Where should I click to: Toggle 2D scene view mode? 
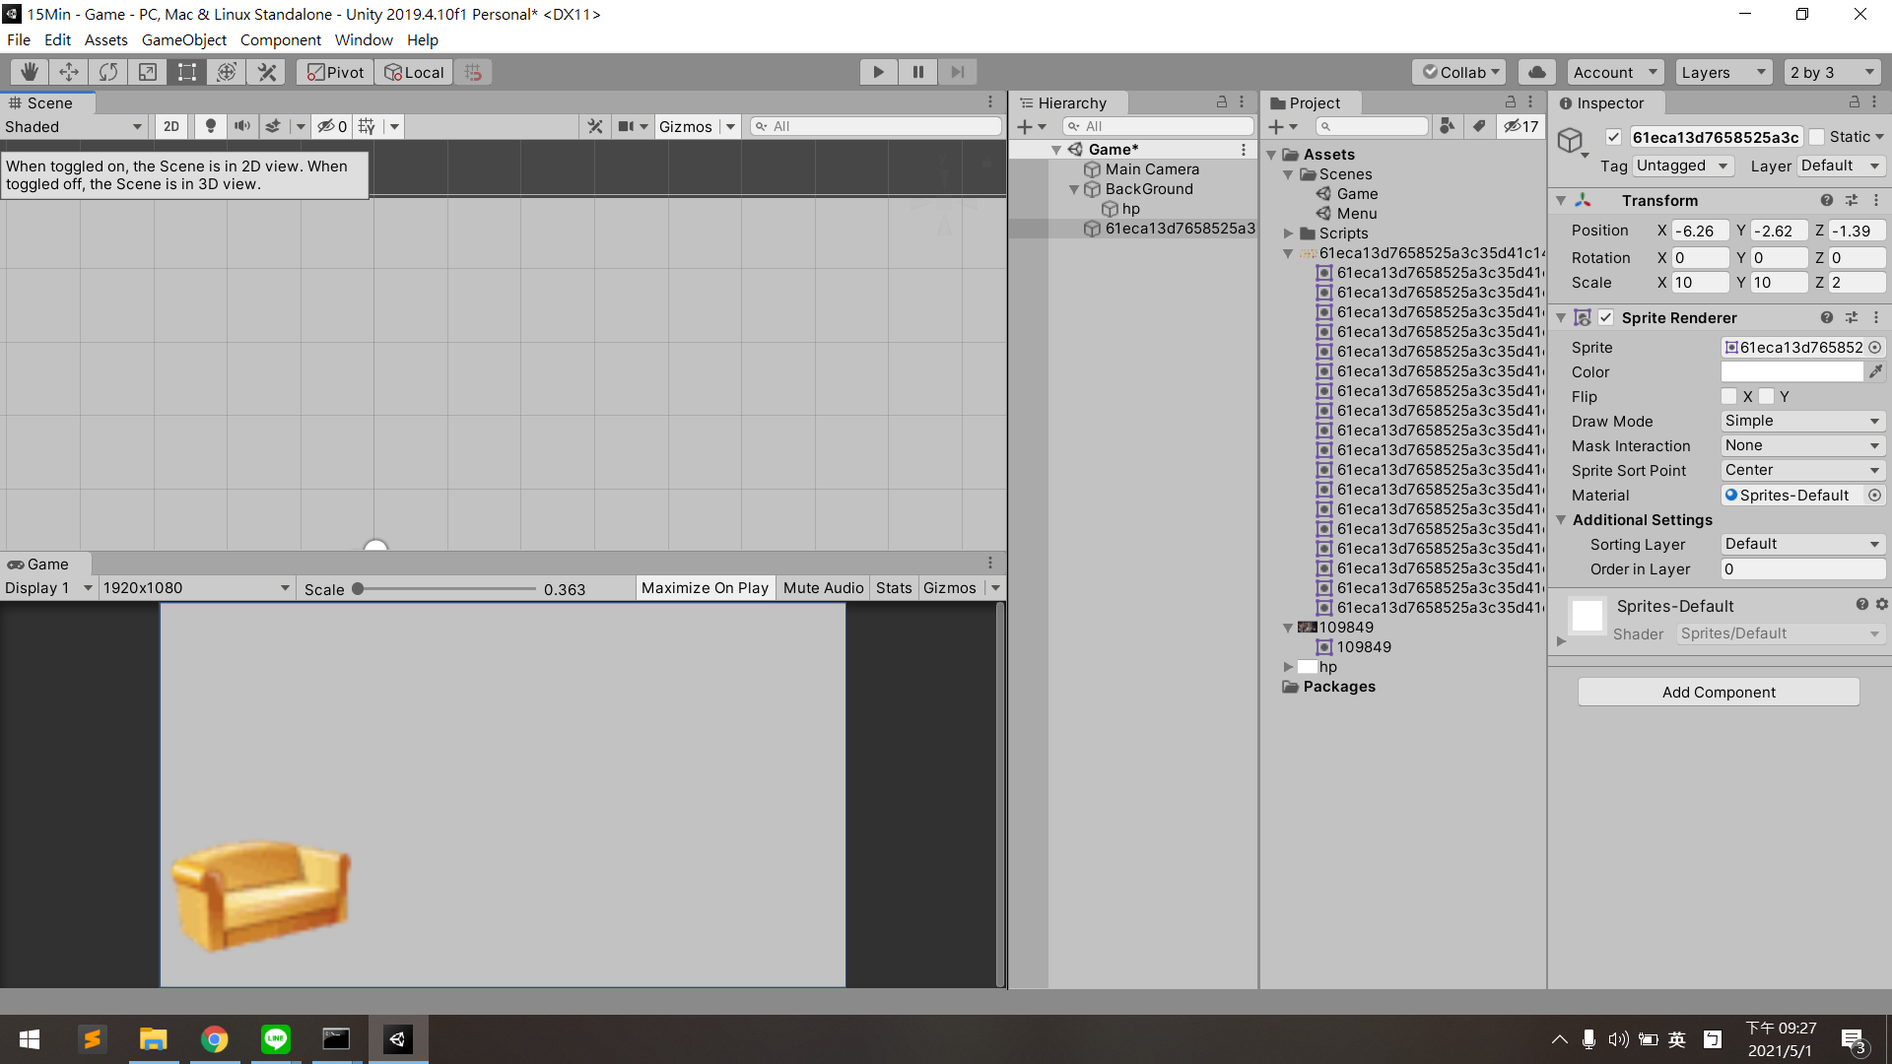click(x=171, y=126)
